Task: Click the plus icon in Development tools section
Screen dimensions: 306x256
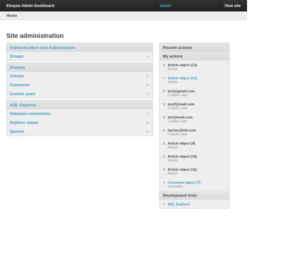Action: [164, 204]
